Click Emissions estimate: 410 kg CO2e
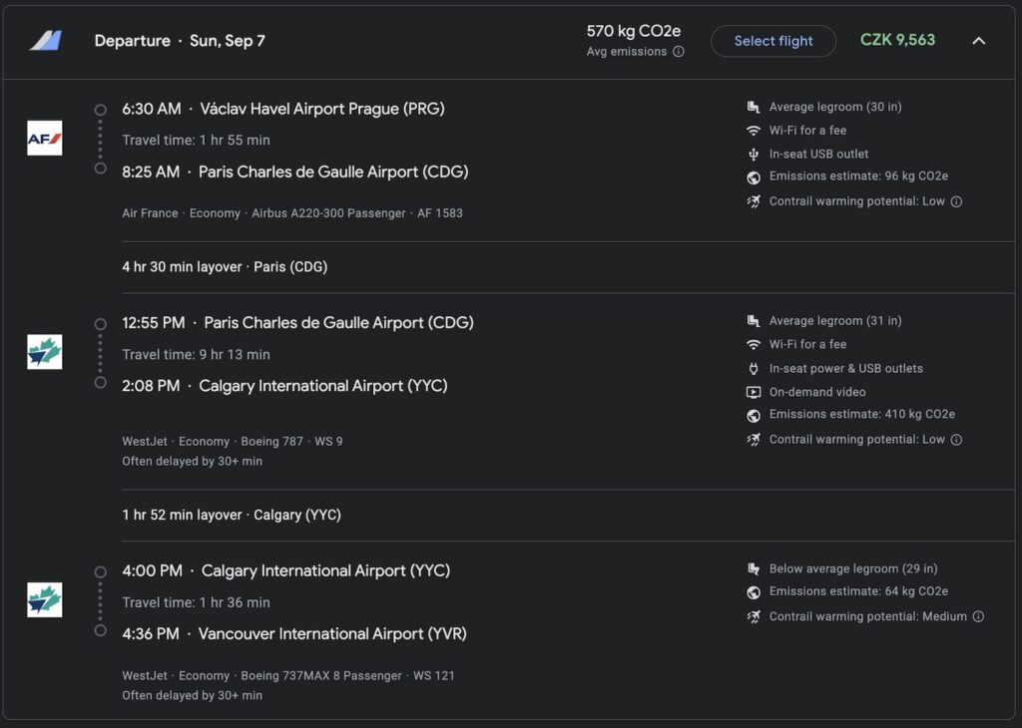The height and width of the screenshot is (728, 1022). 861,415
